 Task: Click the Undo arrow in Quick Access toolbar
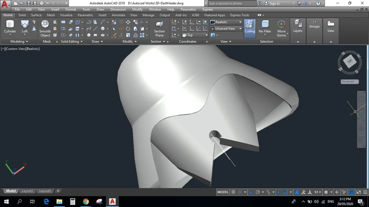click(48, 3)
